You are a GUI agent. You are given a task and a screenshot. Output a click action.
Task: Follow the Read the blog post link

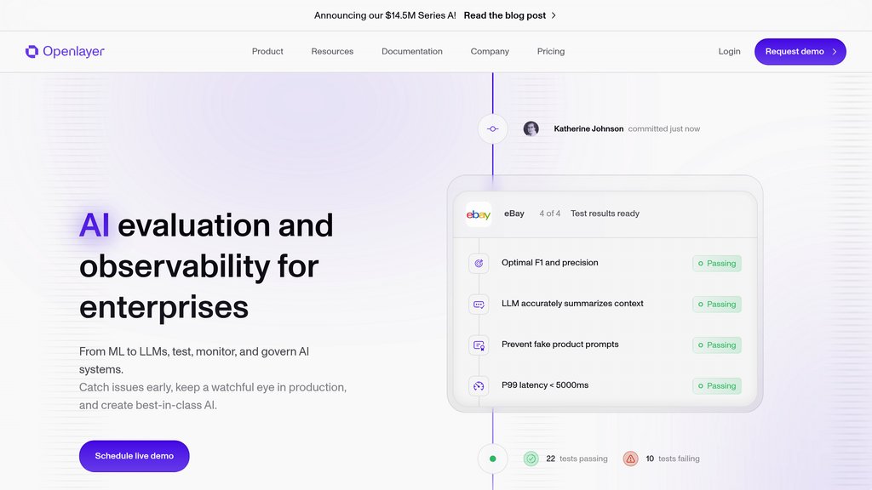(509, 15)
